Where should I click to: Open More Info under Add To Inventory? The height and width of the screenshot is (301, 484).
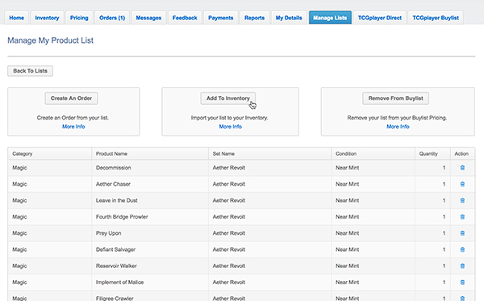230,127
